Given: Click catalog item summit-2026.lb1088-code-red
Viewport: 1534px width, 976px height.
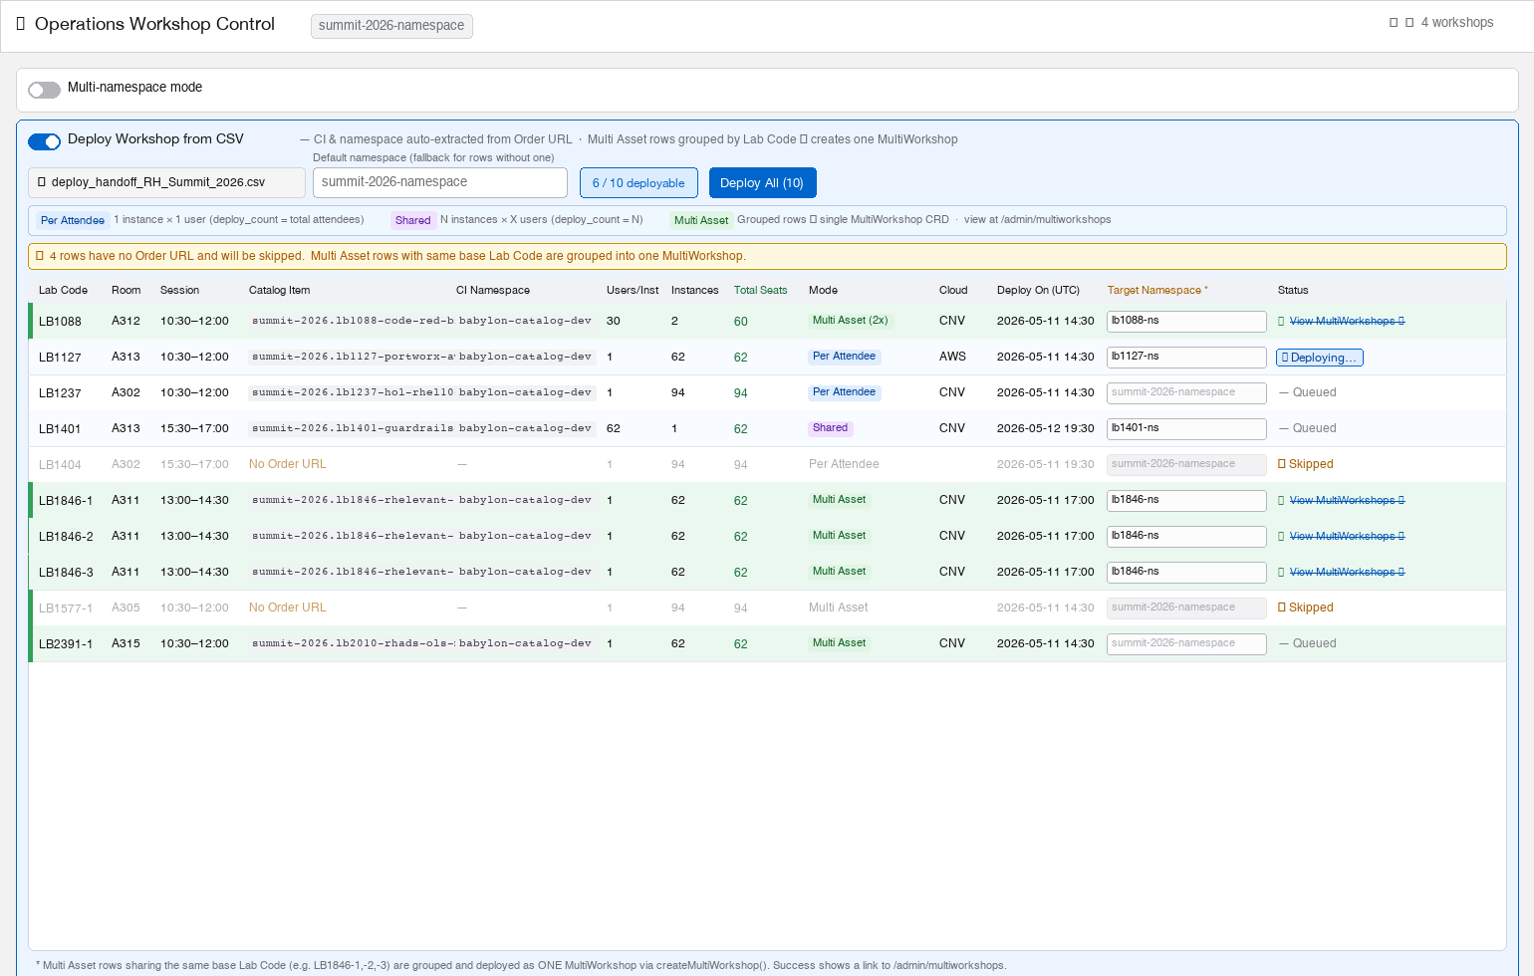Looking at the screenshot, I should pyautogui.click(x=352, y=321).
